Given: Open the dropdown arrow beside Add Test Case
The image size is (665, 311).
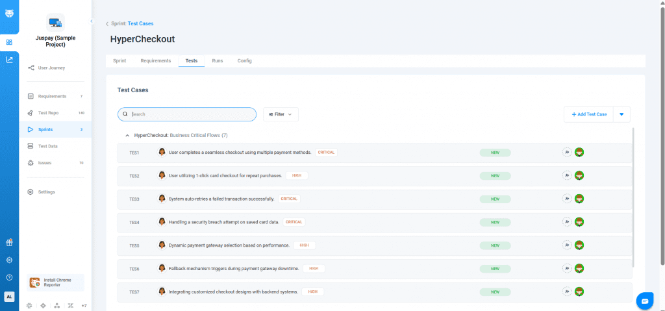Looking at the screenshot, I should (x=621, y=114).
